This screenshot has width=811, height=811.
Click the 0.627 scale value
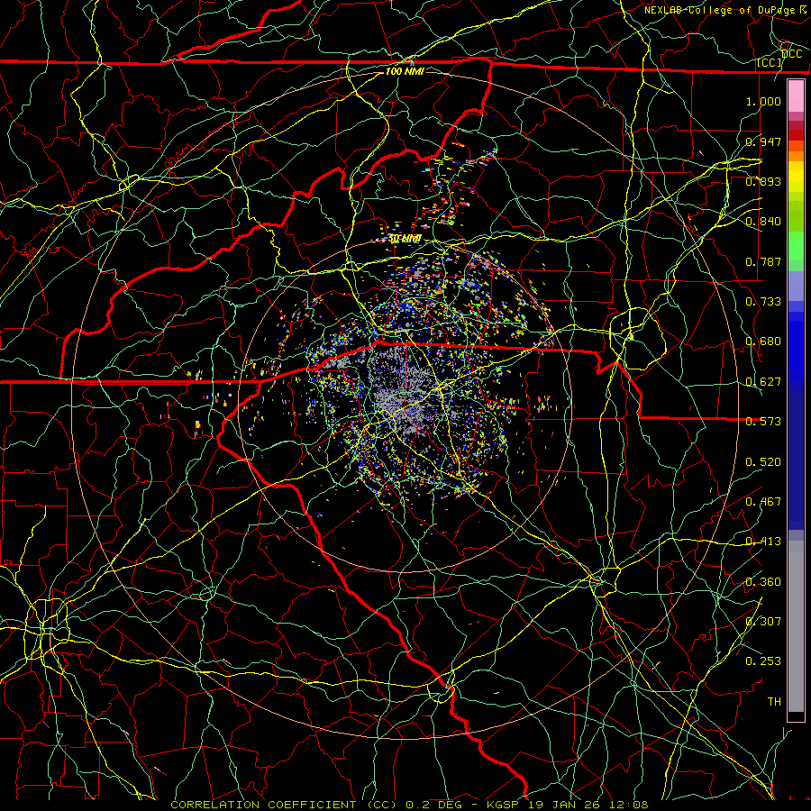click(x=763, y=382)
